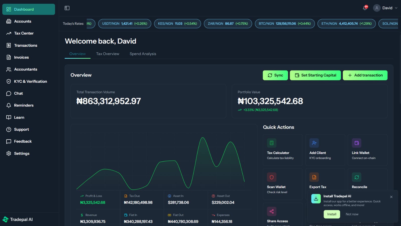Screen dimensions: 401x226
Task: Open the Export Tax icon
Action: pos(314,177)
